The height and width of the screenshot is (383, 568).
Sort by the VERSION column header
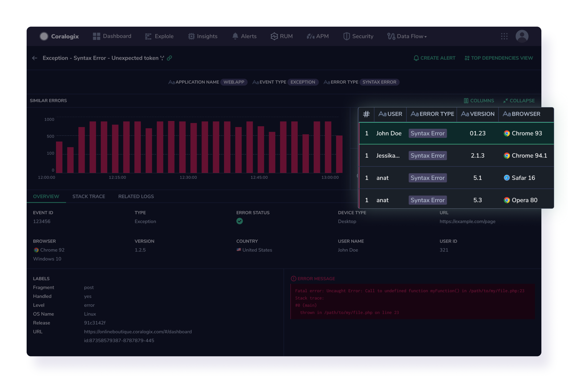click(x=478, y=114)
